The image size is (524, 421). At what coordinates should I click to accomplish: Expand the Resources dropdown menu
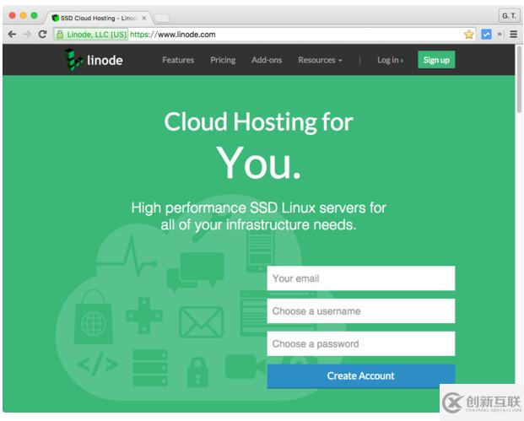click(320, 60)
